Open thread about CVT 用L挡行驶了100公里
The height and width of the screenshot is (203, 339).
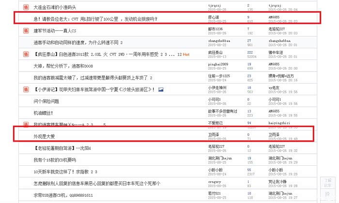(x=95, y=19)
